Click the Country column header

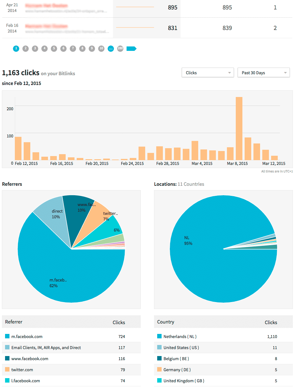coord(166,322)
